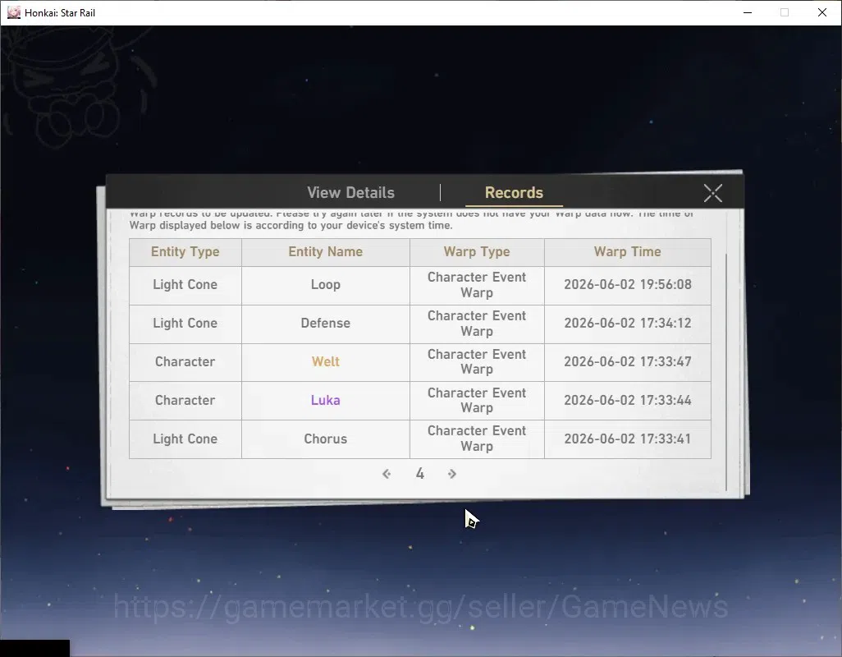
Task: Click the Entity Name column header
Action: pos(326,252)
